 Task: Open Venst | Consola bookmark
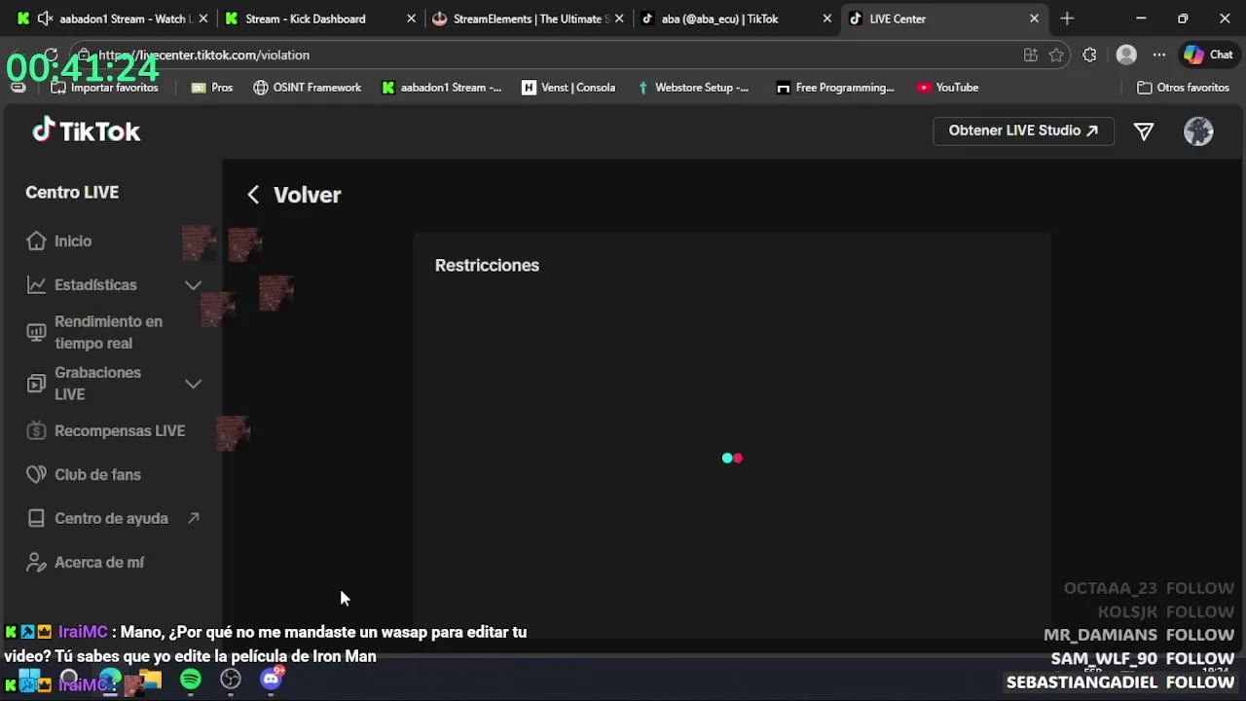pyautogui.click(x=568, y=88)
